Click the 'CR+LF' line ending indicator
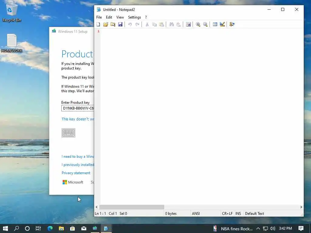Screen dimensions: 311x233 coord(227,214)
